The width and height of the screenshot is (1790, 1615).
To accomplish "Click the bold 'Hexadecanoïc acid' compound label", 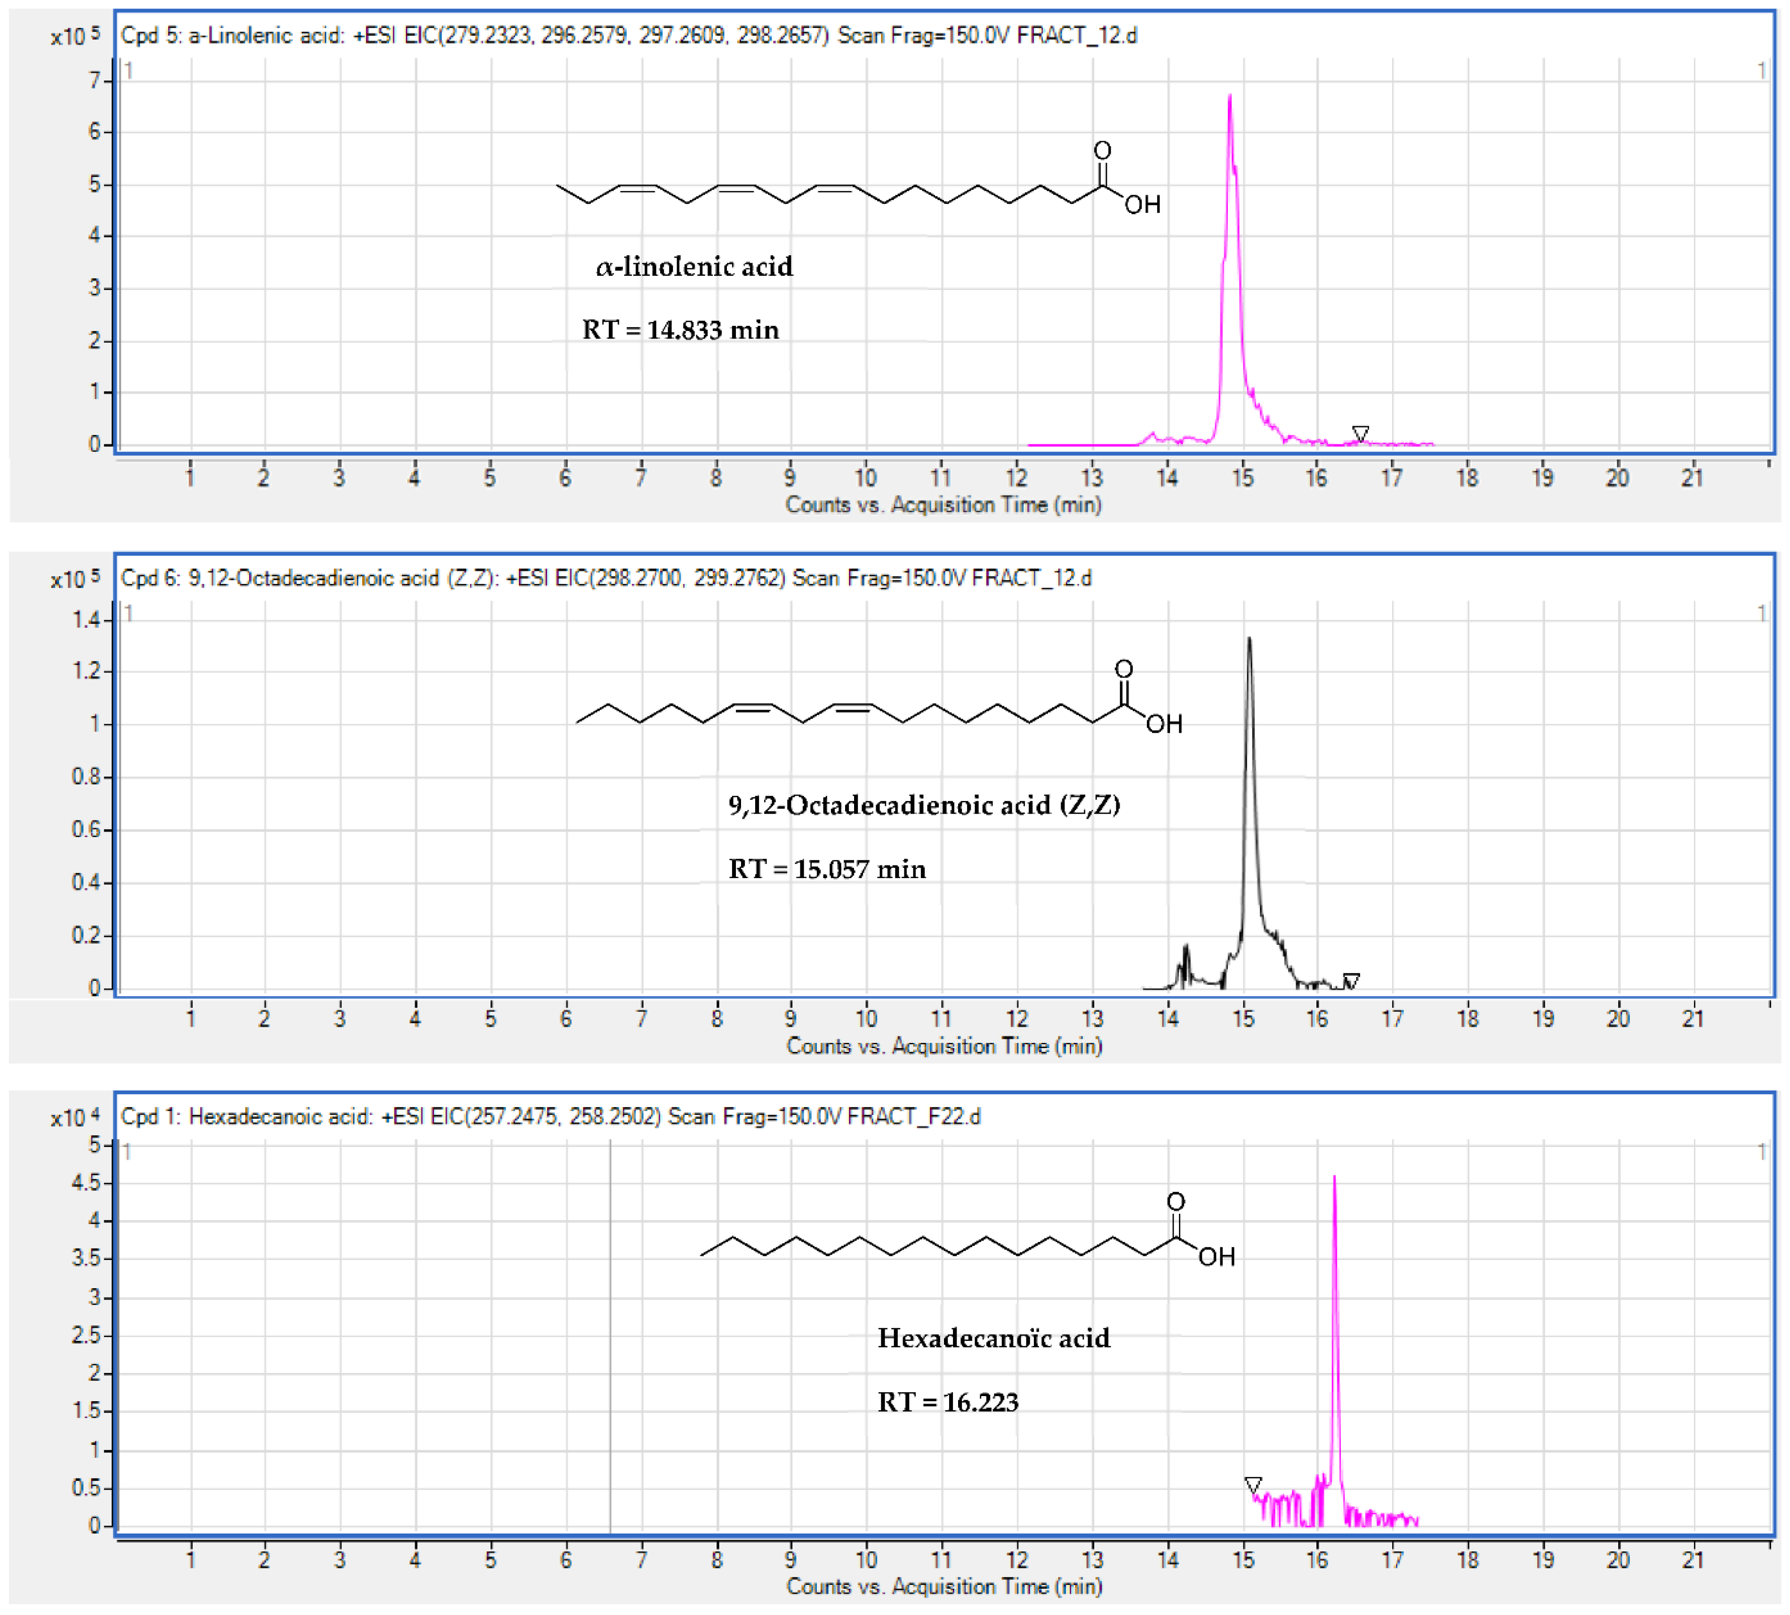I will coord(993,1338).
